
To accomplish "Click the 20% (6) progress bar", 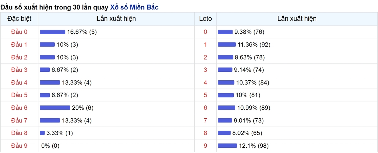I will point(55,108).
